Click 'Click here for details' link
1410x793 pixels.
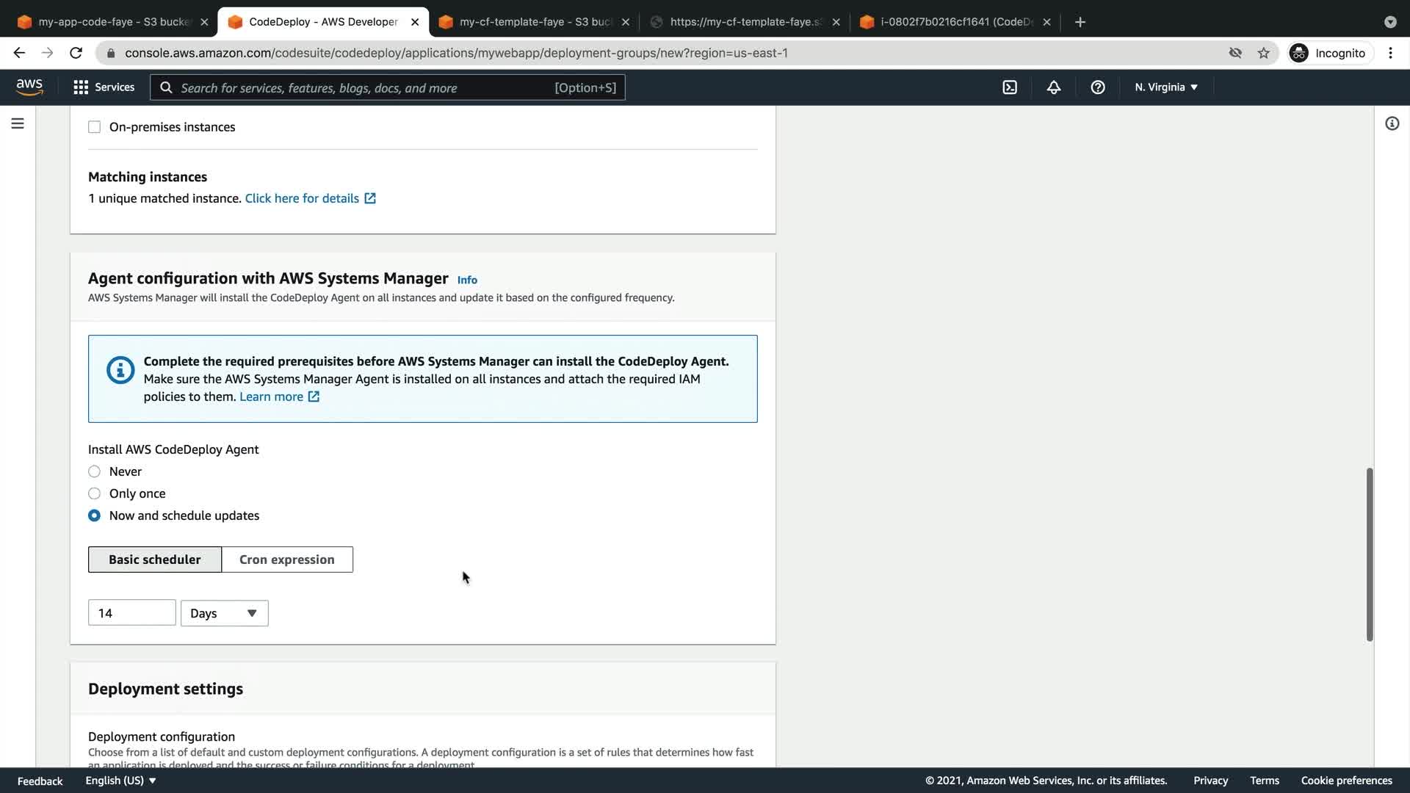pyautogui.click(x=302, y=198)
